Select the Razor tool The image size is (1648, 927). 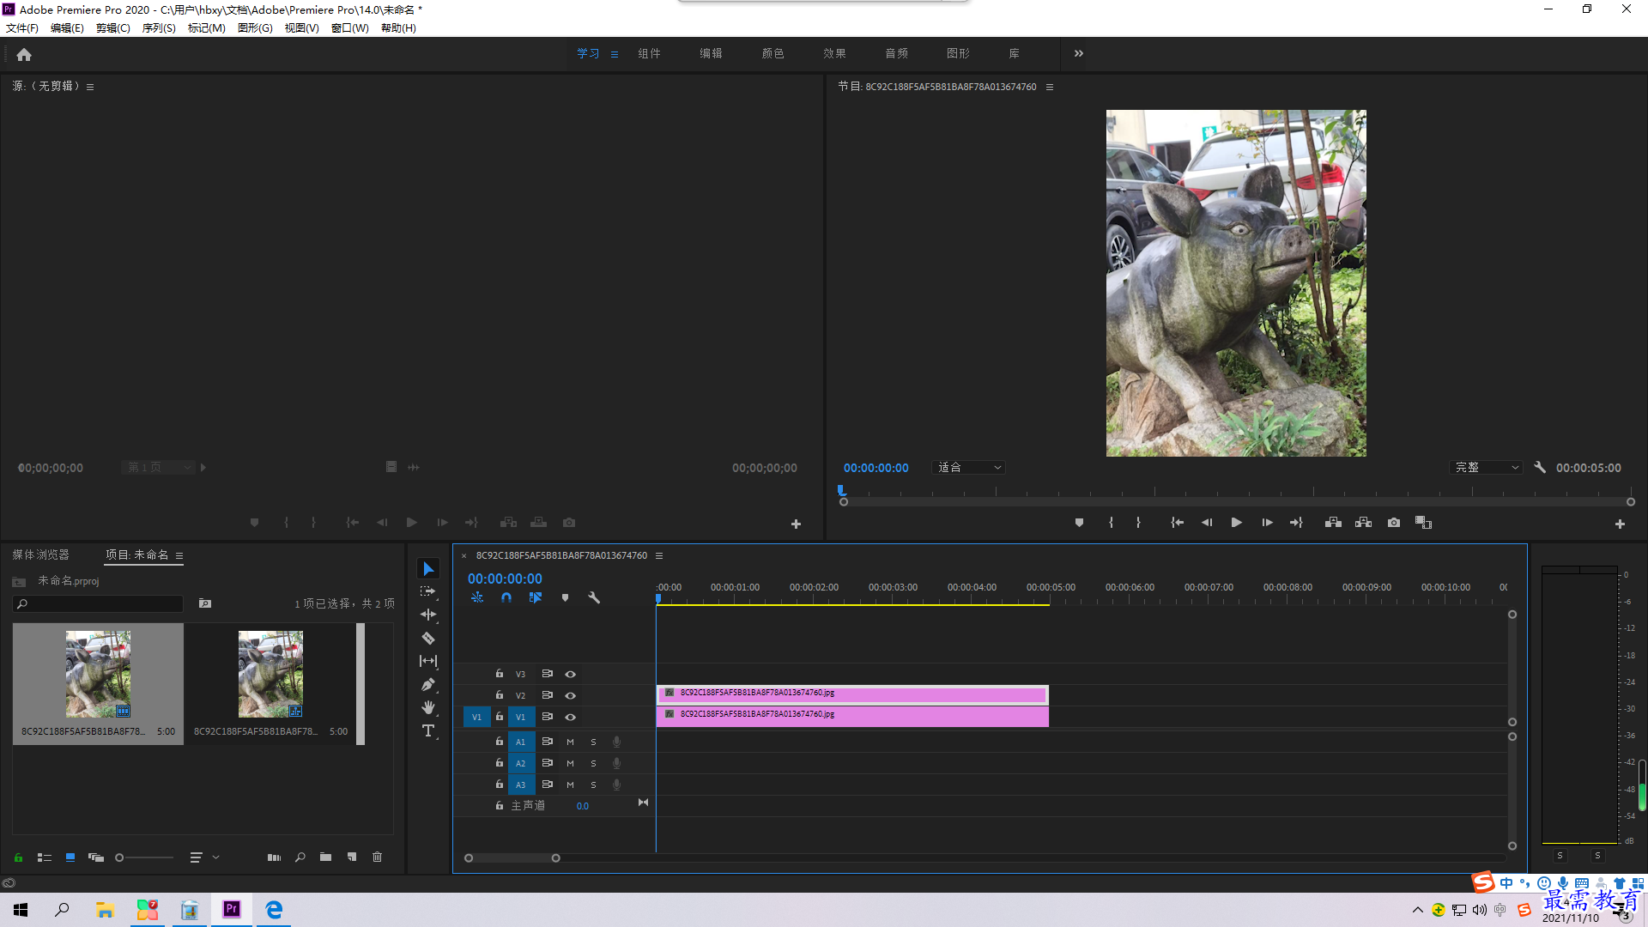click(428, 638)
